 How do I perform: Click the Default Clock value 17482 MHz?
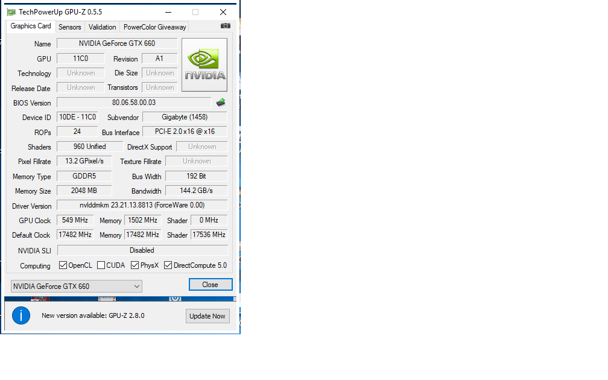click(75, 235)
